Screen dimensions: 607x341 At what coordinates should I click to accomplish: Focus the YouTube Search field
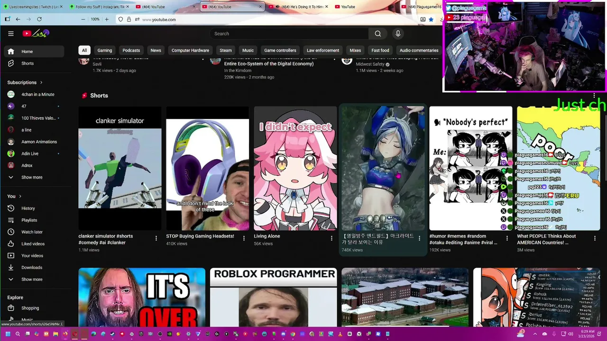click(289, 34)
